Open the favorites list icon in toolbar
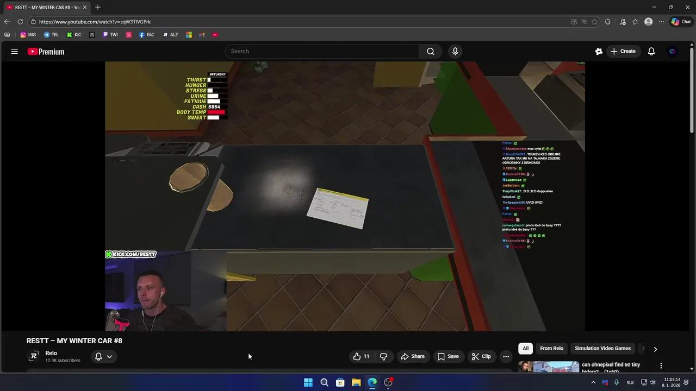The image size is (696, 391). pos(635,22)
